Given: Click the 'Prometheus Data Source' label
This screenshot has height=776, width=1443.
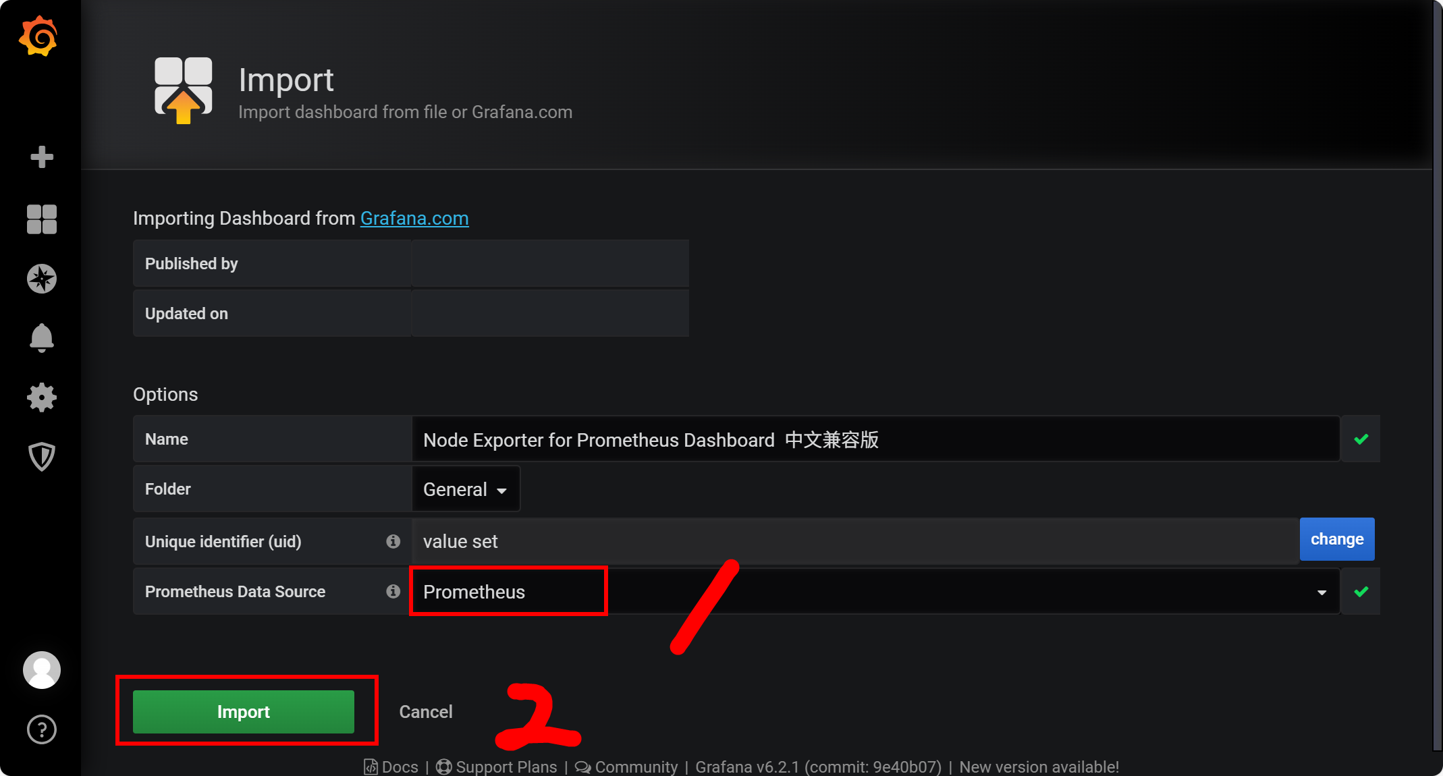Looking at the screenshot, I should click(235, 592).
